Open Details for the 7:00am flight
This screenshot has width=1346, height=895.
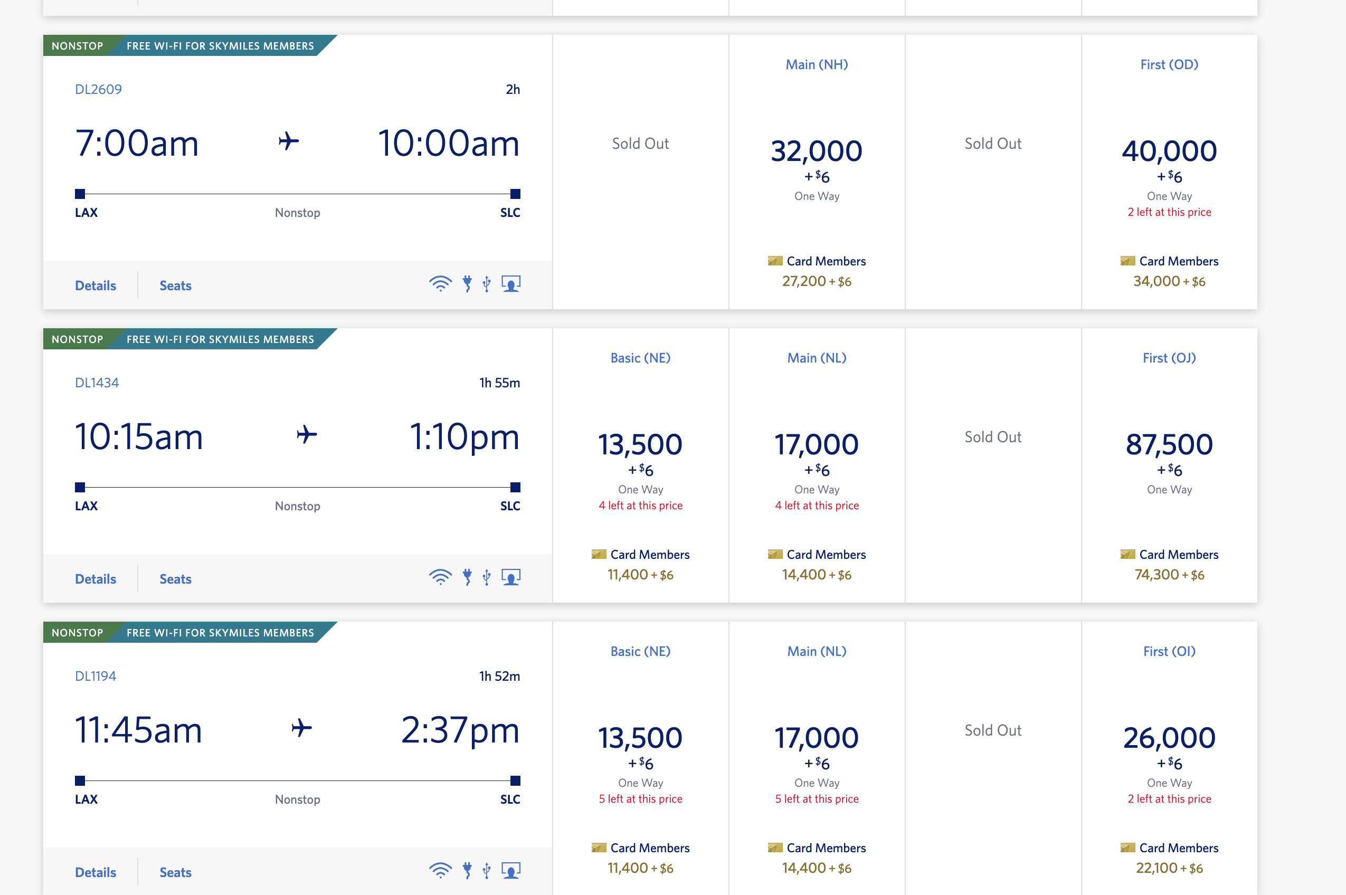click(x=96, y=285)
